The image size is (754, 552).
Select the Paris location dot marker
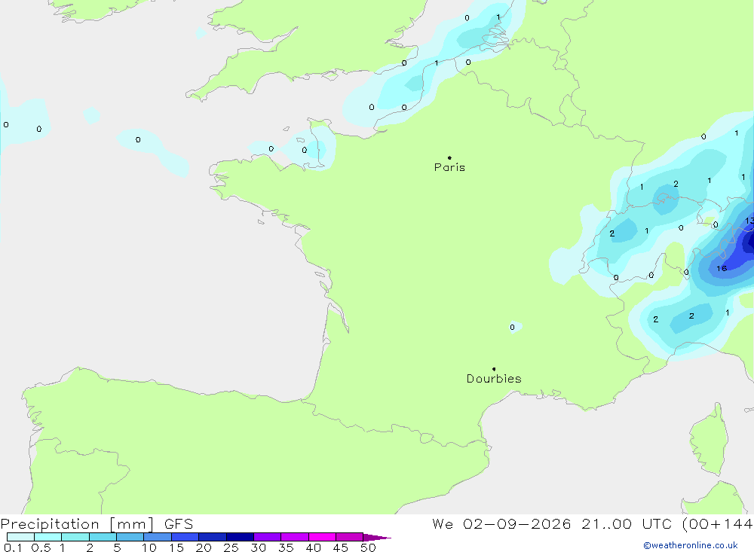(x=449, y=157)
